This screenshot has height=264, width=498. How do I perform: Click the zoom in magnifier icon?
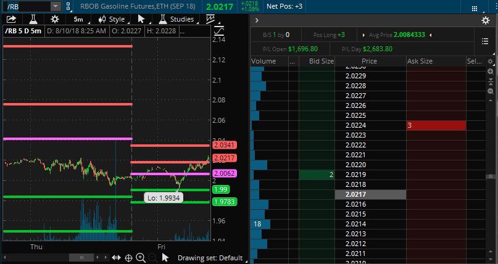(x=141, y=258)
